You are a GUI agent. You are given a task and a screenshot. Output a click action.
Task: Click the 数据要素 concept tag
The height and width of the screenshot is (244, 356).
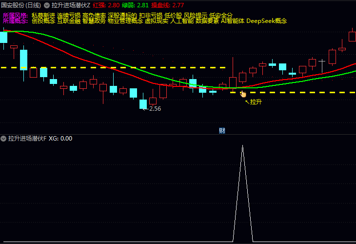pos(207,21)
